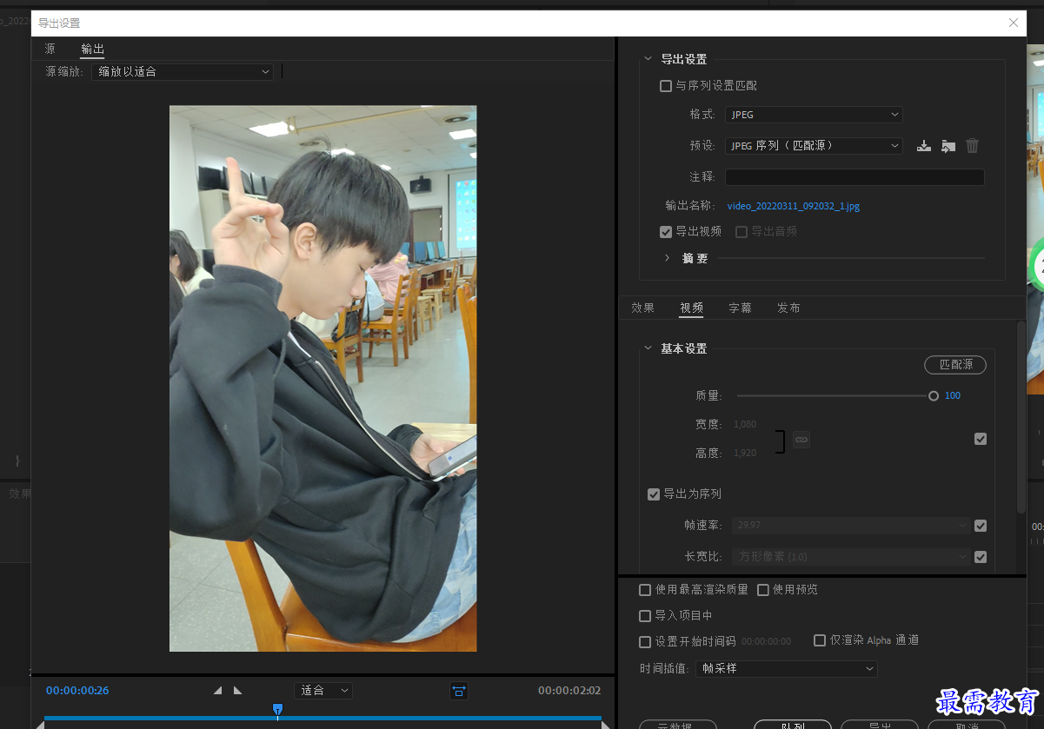Enable Use Previews checkbox
Screen dimensions: 1044x729
pyautogui.click(x=763, y=590)
